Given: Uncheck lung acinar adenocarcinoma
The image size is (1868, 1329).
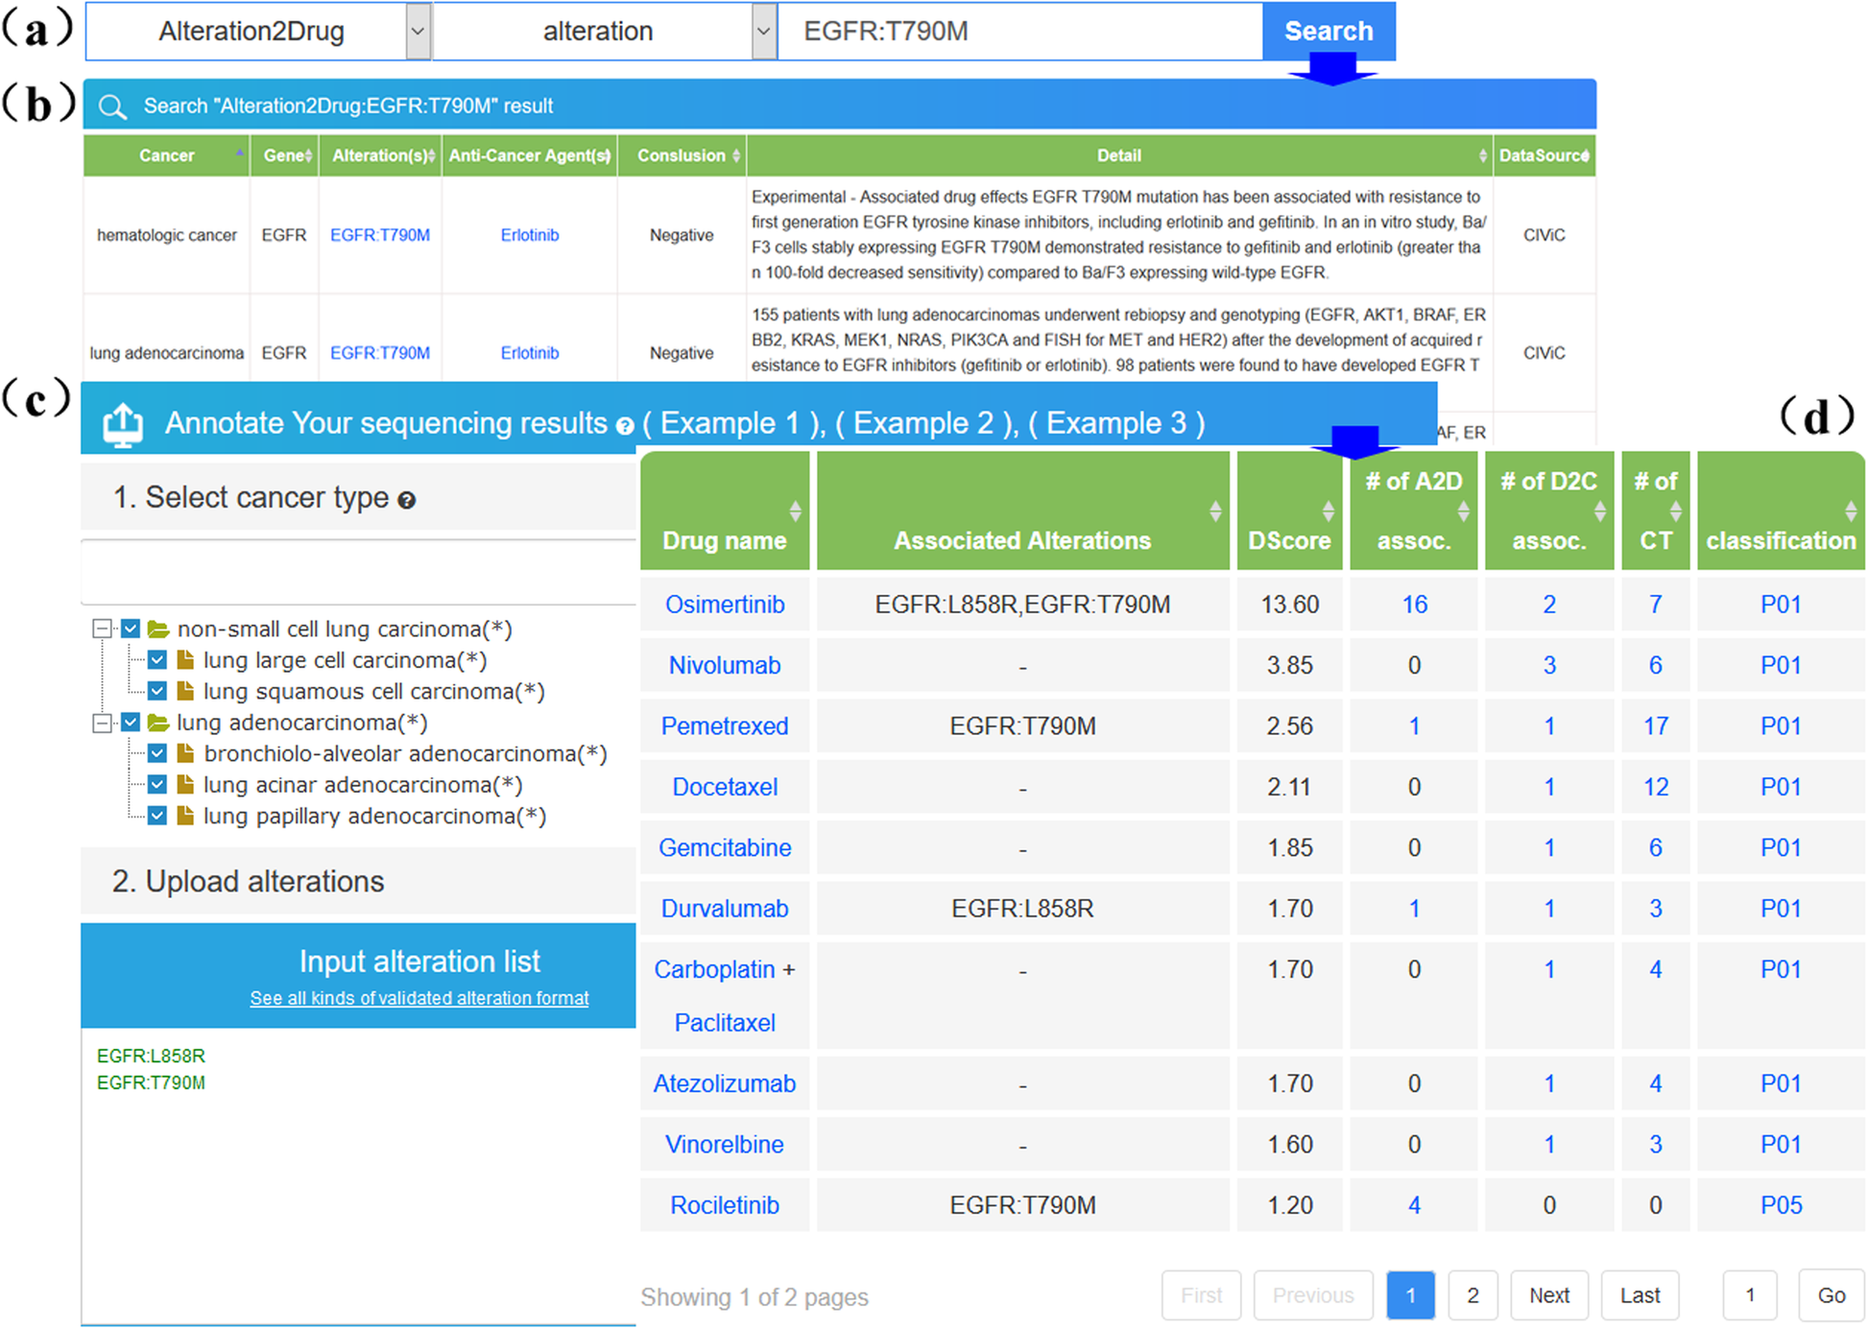Looking at the screenshot, I should 157,784.
